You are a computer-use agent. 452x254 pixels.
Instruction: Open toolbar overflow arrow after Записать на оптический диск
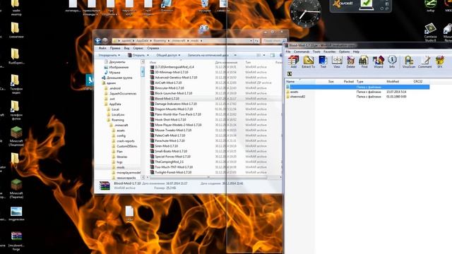[235, 55]
